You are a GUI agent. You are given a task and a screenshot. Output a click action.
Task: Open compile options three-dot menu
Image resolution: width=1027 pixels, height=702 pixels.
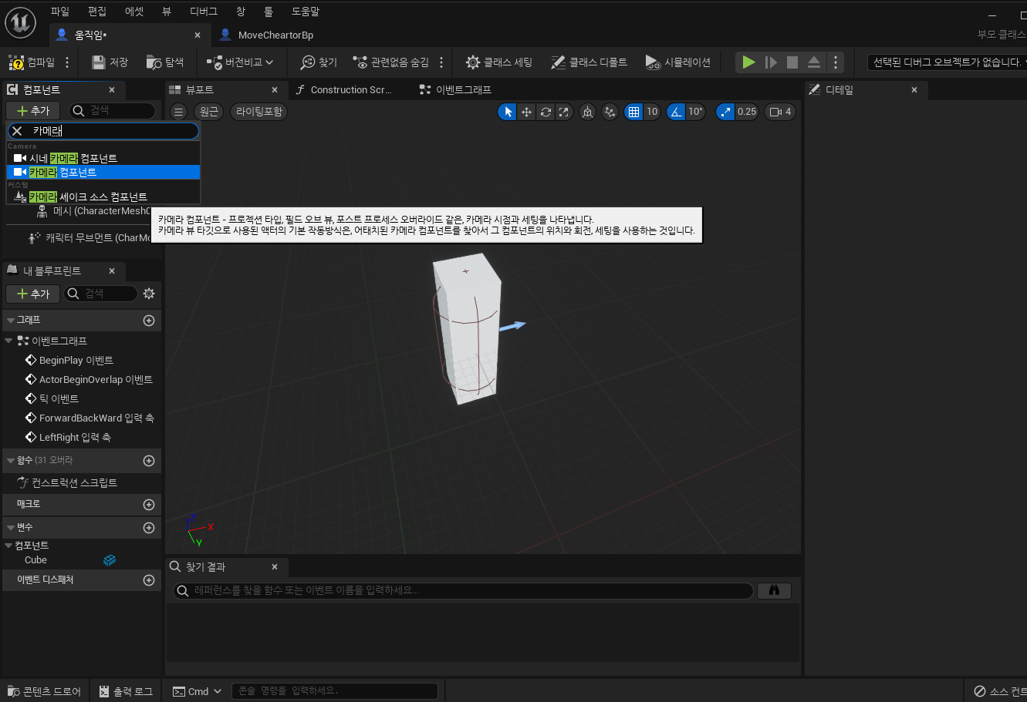click(x=68, y=62)
